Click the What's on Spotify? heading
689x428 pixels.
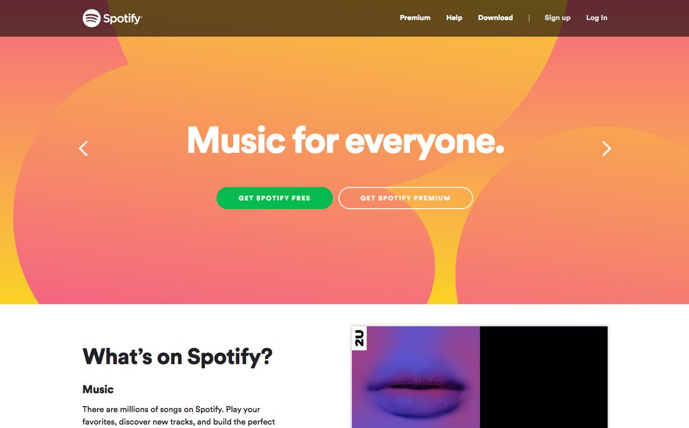click(x=177, y=357)
